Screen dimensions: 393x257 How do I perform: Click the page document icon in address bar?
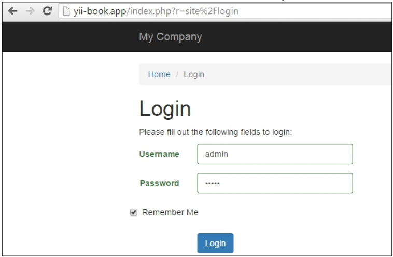tap(66, 11)
